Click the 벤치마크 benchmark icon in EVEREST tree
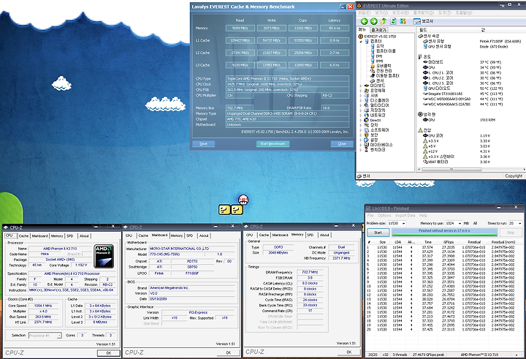Viewport: 526px width, 359px height. coord(367,150)
